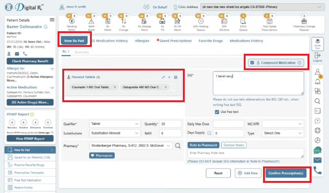Expand the Substitution Allowed dropdown
This screenshot has width=329, height=193.
coord(115,133)
